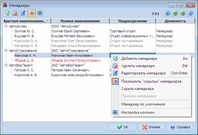Screen dimensions: 198x135
Task: Choose 'Менеджер по умолчанию' in context menu
Action: click(x=143, y=104)
